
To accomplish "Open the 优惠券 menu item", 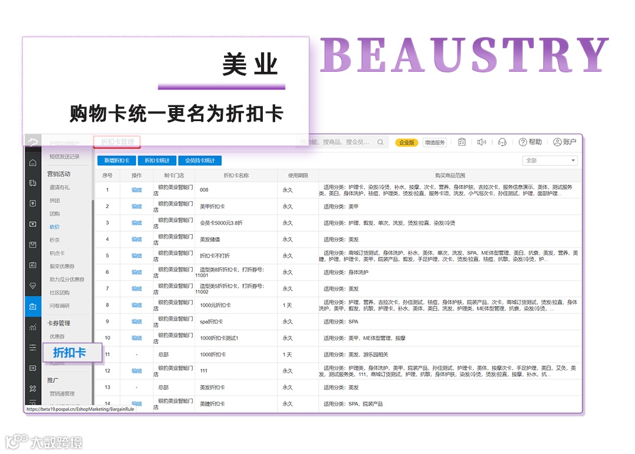I will pyautogui.click(x=57, y=336).
